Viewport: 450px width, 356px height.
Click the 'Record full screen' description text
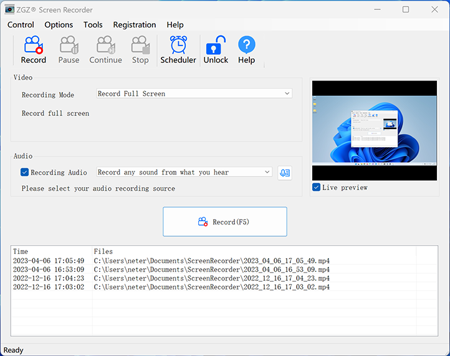pyautogui.click(x=55, y=113)
